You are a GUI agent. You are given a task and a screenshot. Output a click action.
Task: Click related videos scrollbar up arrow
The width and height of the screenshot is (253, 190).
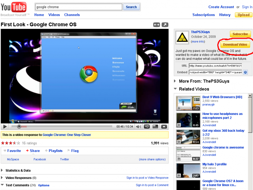pyautogui.click(x=250, y=96)
